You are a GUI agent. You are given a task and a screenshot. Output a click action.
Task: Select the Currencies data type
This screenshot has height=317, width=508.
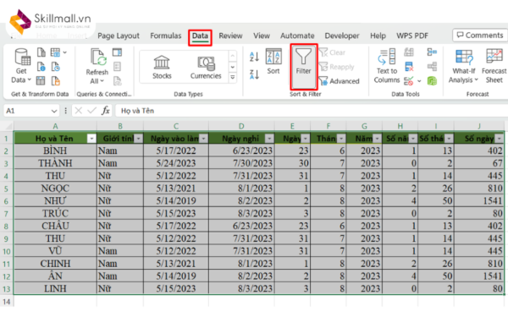click(206, 67)
